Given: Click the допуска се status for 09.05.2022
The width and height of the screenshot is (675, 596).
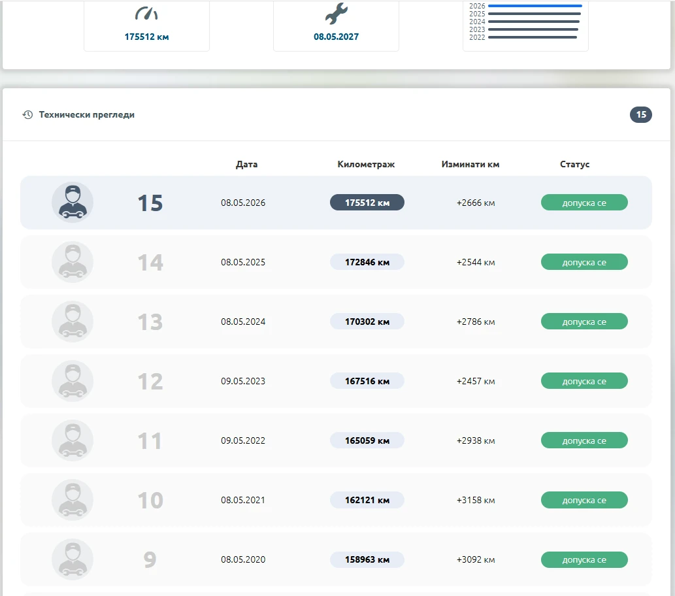Looking at the screenshot, I should click(584, 440).
